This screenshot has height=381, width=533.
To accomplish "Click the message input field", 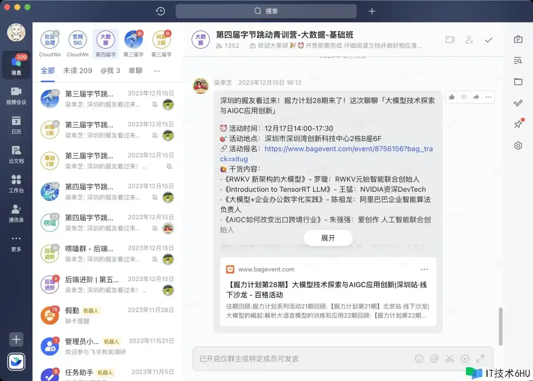I will 306,359.
